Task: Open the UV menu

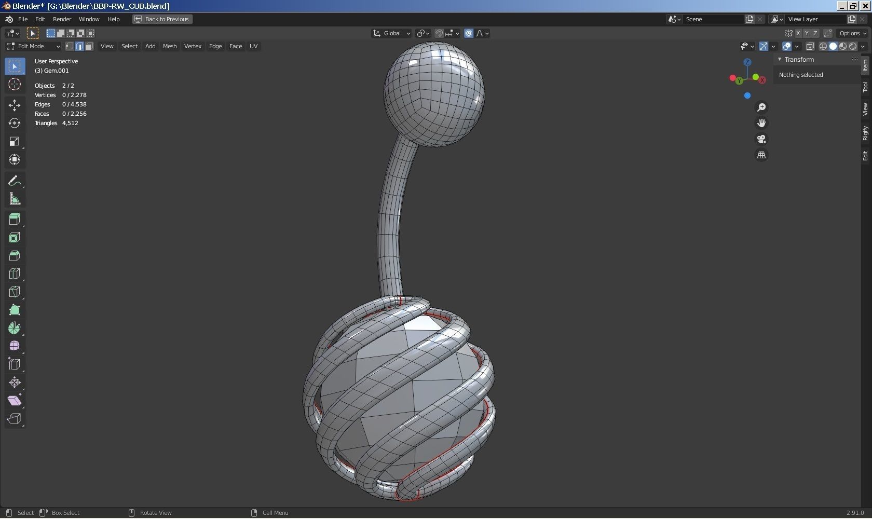Action: pos(253,46)
